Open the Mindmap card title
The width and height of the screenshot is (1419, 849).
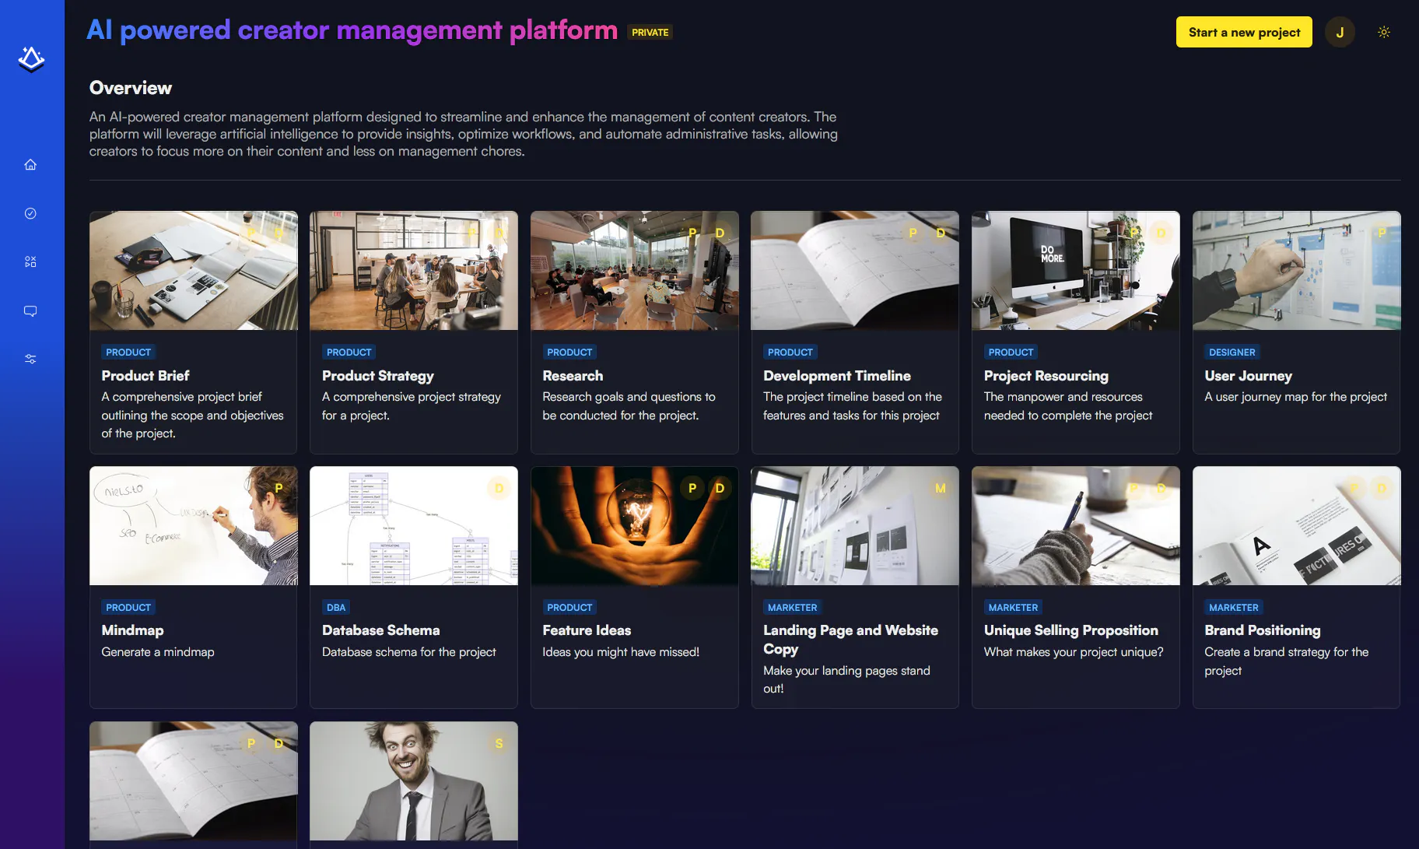coord(133,630)
